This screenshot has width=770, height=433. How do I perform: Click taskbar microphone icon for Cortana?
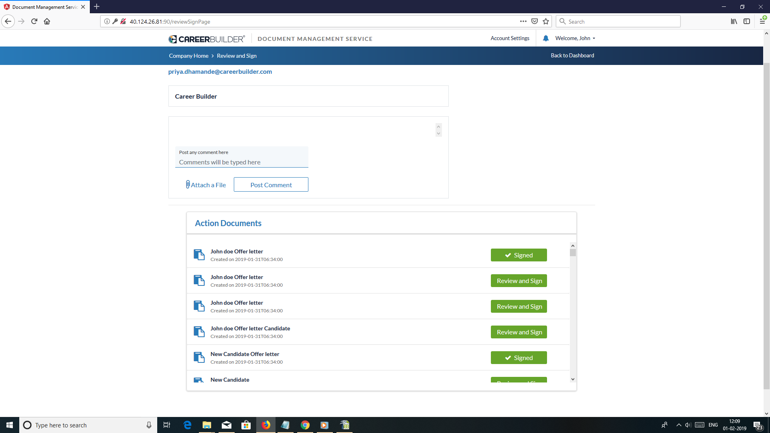tap(149, 425)
